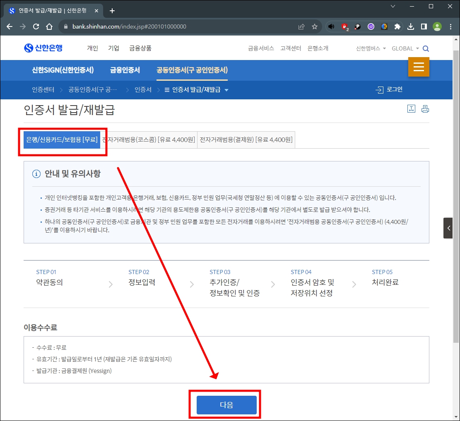Print the page using the printer icon
The width and height of the screenshot is (460, 421).
point(425,109)
